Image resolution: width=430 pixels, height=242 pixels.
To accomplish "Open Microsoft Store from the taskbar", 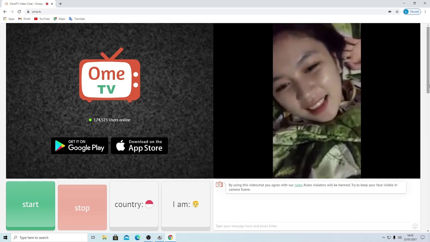I will pyautogui.click(x=116, y=238).
